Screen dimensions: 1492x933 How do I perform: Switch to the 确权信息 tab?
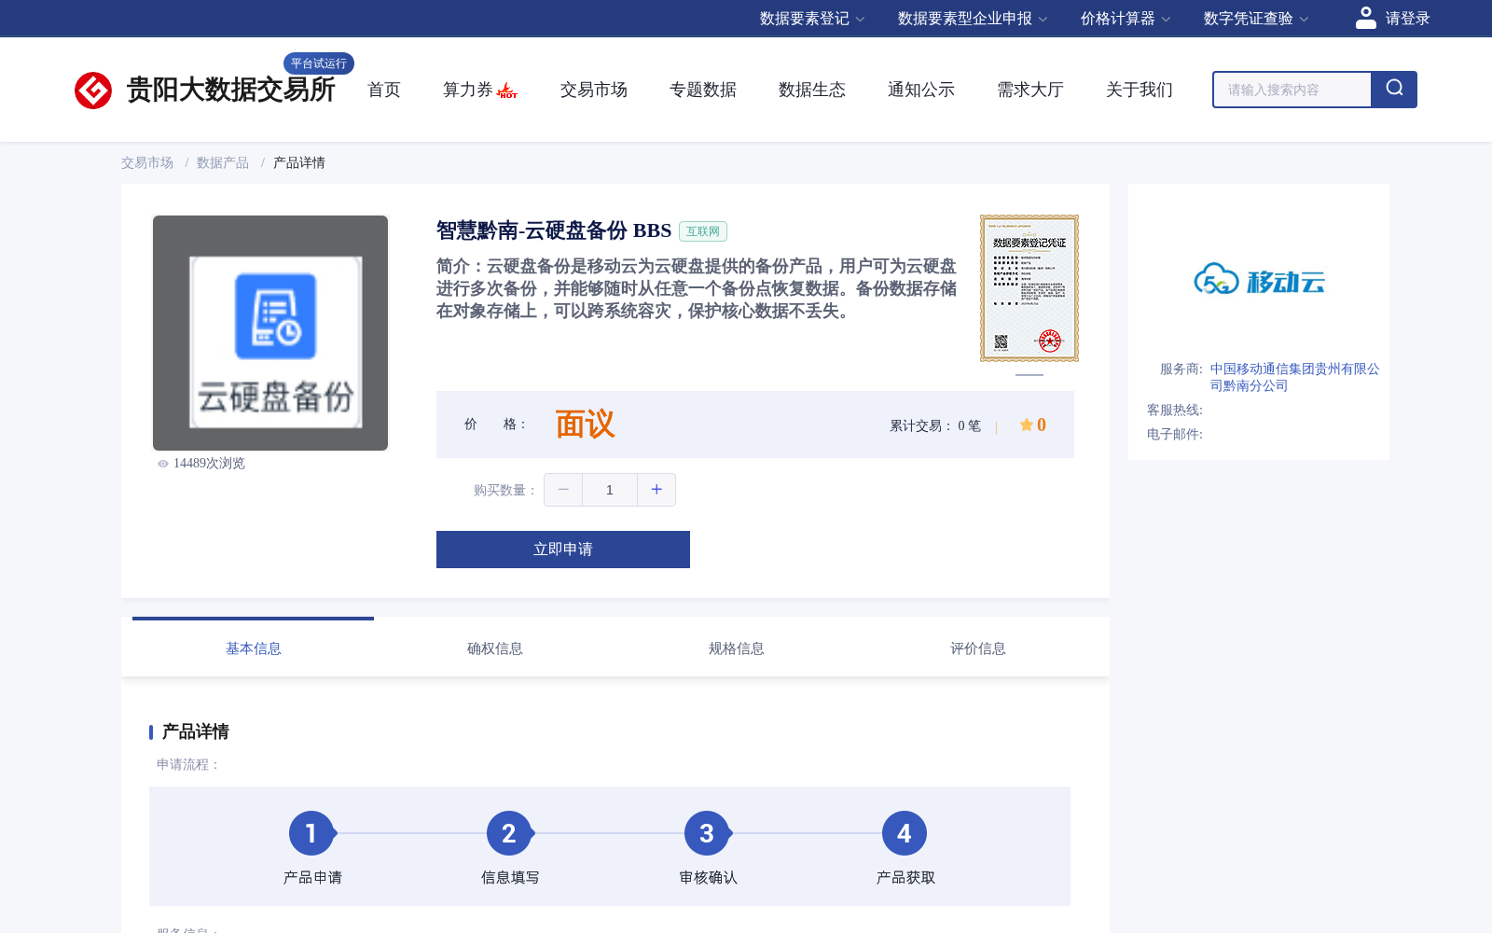tap(494, 648)
